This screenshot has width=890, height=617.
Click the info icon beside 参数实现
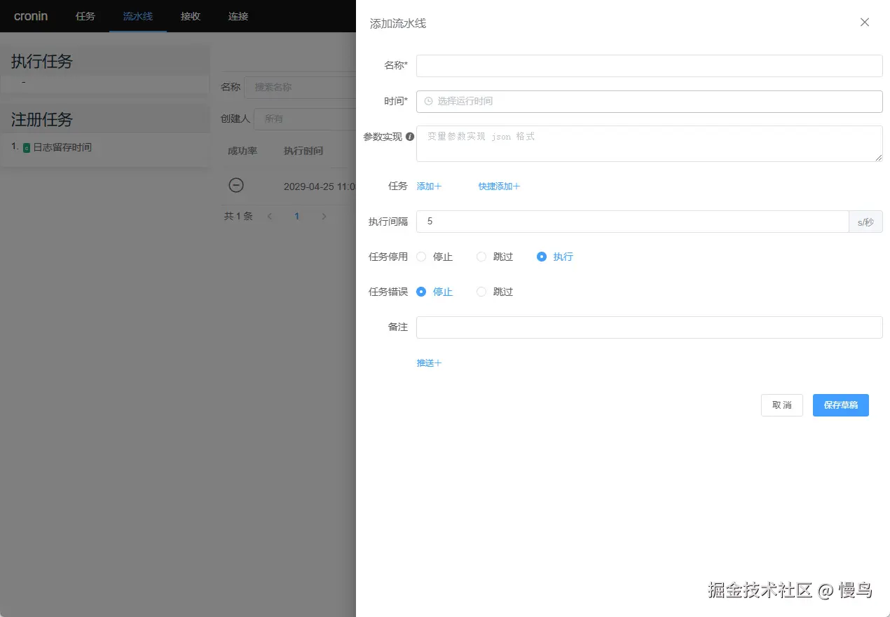click(x=410, y=137)
